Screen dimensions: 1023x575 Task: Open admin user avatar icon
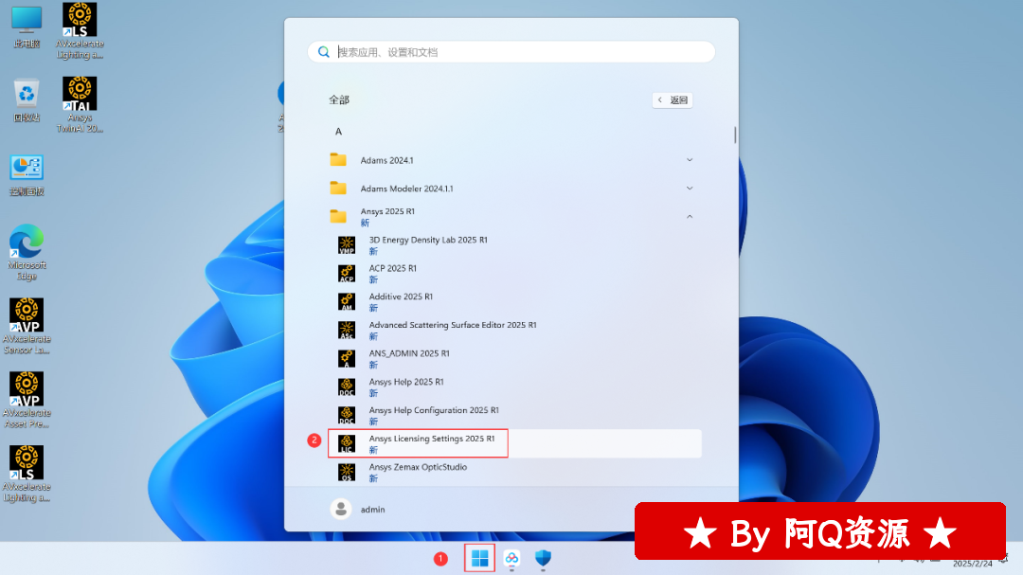341,509
